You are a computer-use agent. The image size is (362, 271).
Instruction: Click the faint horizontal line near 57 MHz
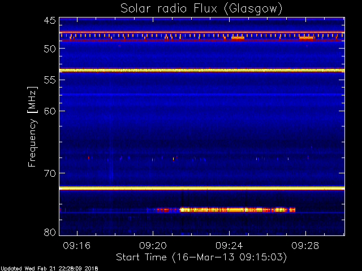coord(202,94)
